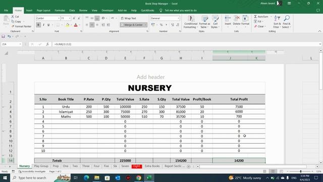Click Decrease Indent icon
This screenshot has height=182, width=323.
103,25
